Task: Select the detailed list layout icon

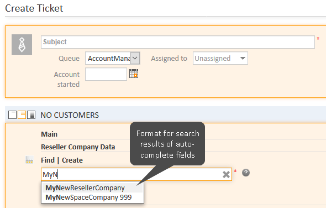Action: (x=31, y=115)
